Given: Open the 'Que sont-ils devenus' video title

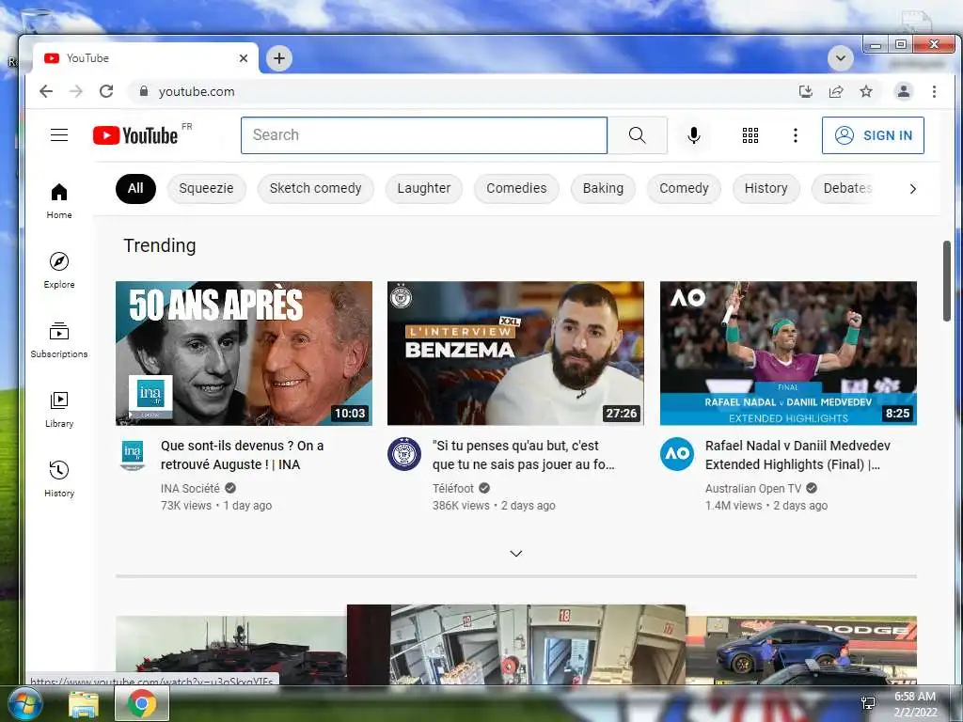Looking at the screenshot, I should tap(242, 455).
